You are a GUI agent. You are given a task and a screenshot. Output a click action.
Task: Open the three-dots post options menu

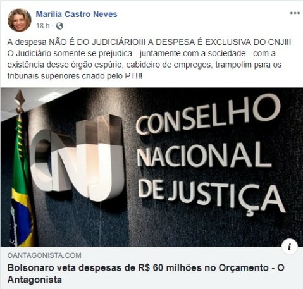point(295,13)
